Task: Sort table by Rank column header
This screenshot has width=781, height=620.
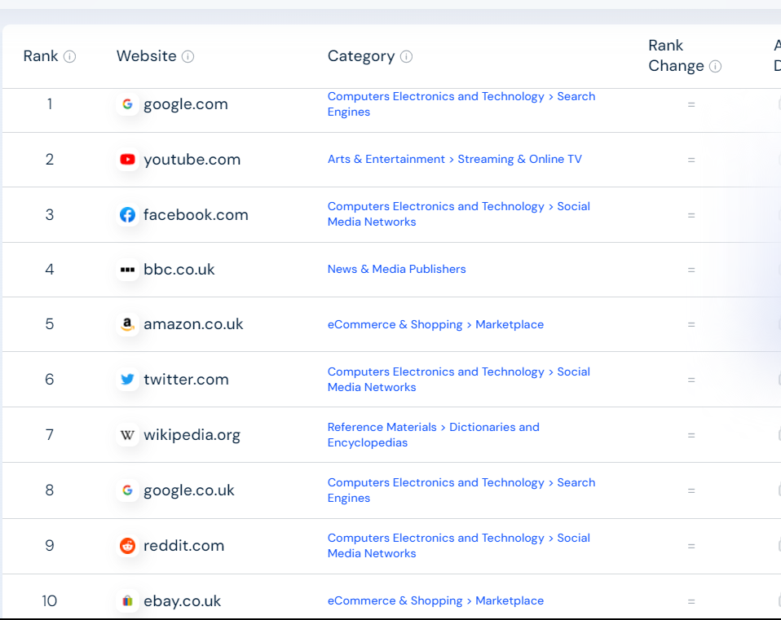Action: coord(41,56)
